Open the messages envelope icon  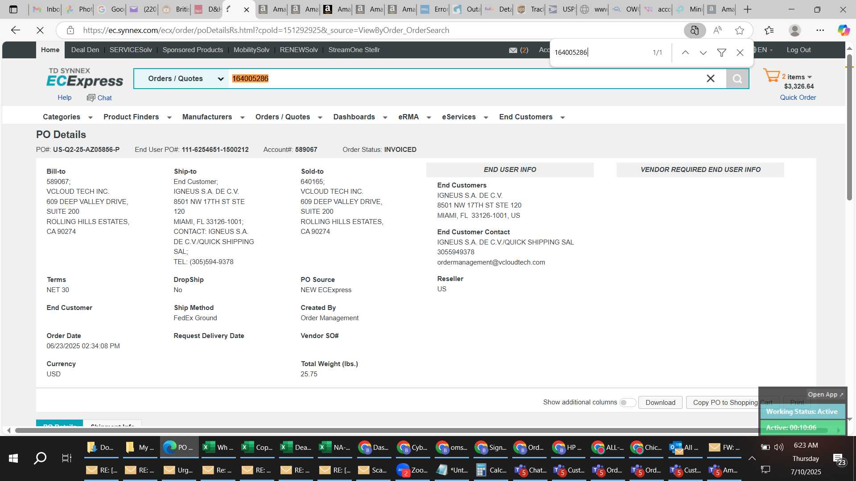(513, 50)
